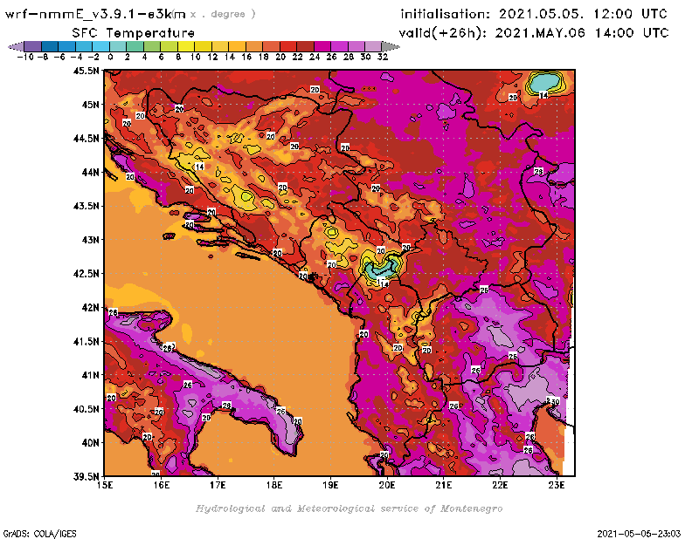Click the 41.5N latitude label
The width and height of the screenshot is (699, 539).
(86, 341)
